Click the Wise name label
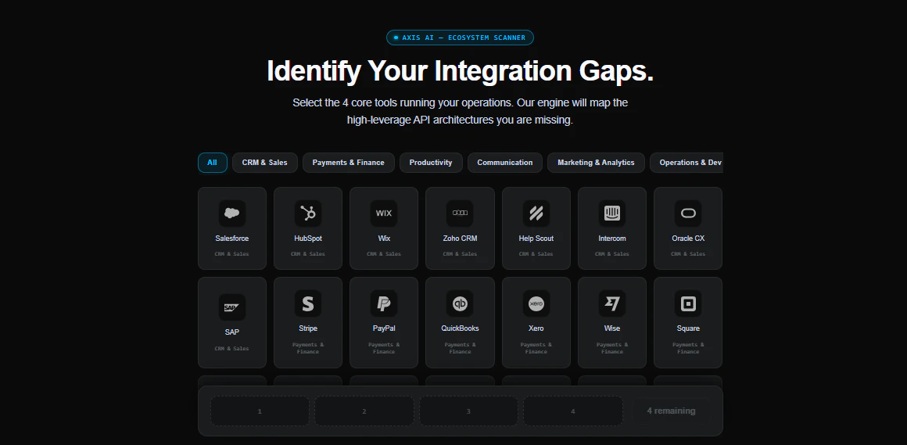This screenshot has height=445, width=907. [612, 328]
